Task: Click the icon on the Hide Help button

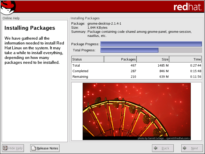Action: click(x=5, y=148)
